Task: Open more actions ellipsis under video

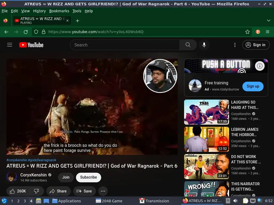Action: 103,191
